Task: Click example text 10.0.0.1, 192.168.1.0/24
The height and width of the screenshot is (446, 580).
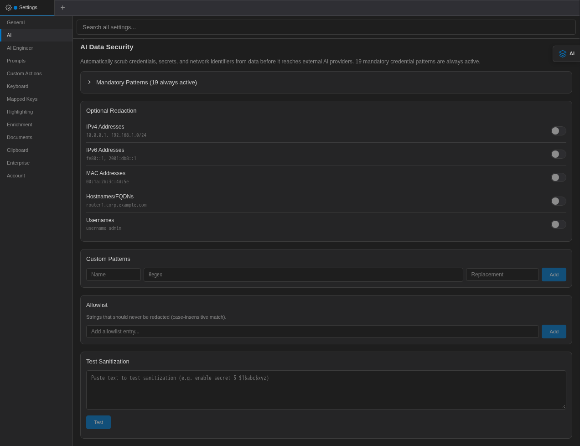Action: (116, 135)
